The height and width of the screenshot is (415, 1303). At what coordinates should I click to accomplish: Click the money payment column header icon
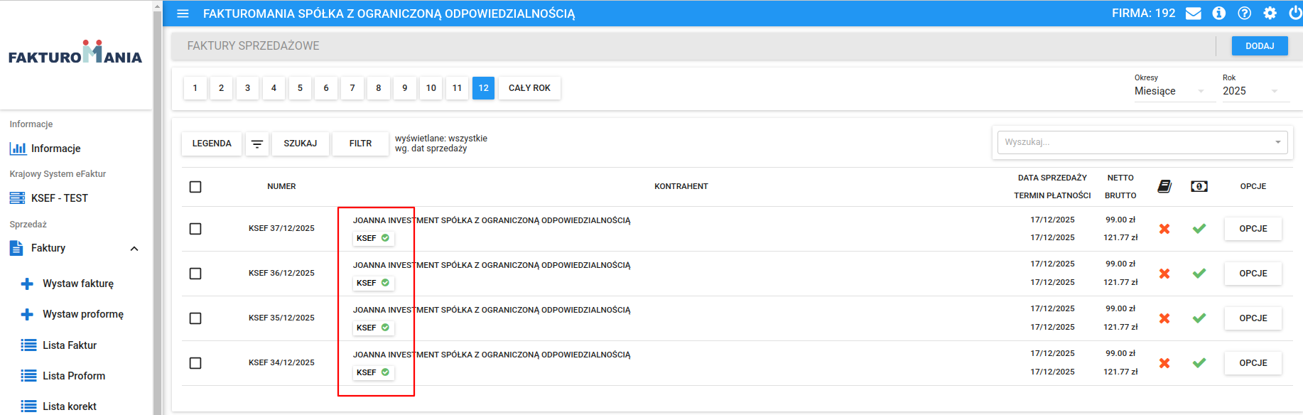[1199, 186]
